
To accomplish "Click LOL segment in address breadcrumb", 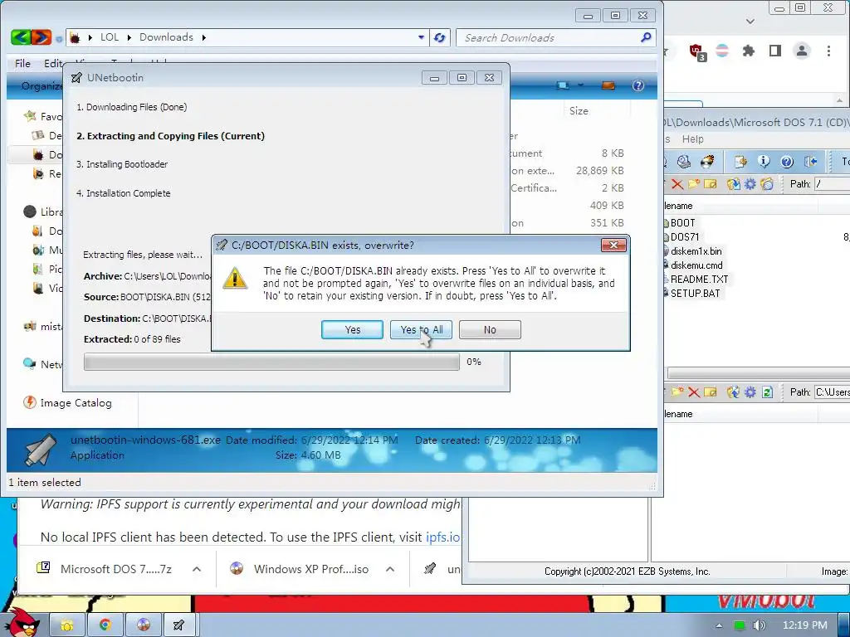I will pyautogui.click(x=110, y=37).
